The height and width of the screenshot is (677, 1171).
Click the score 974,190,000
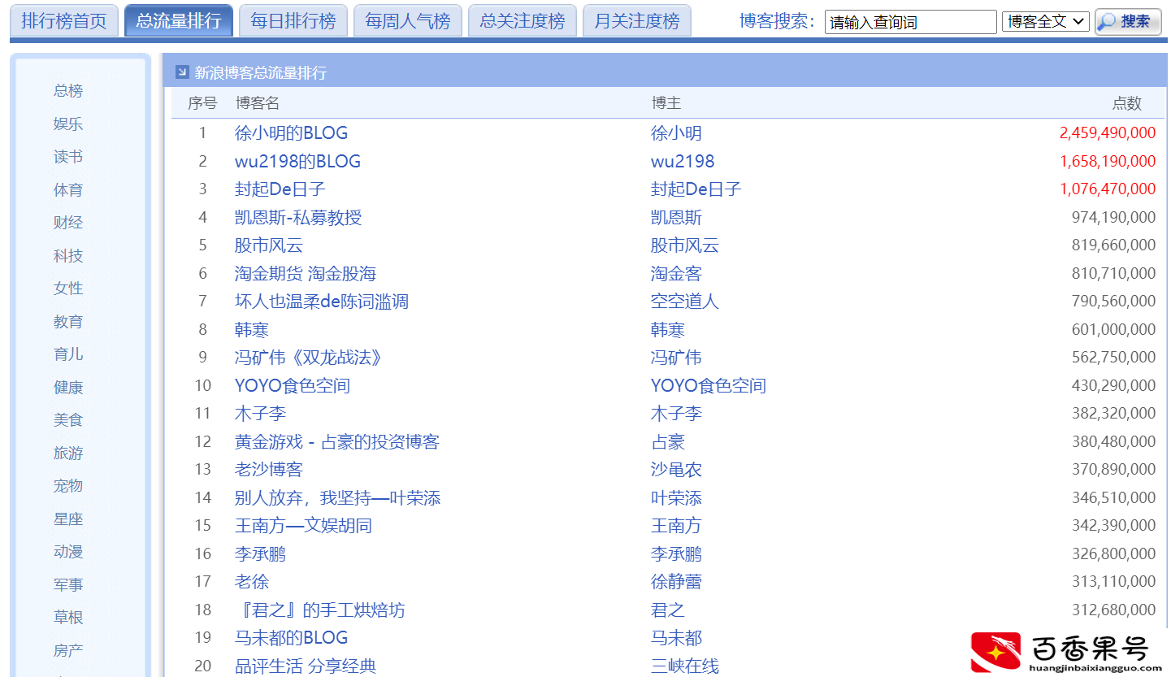pyautogui.click(x=1113, y=217)
